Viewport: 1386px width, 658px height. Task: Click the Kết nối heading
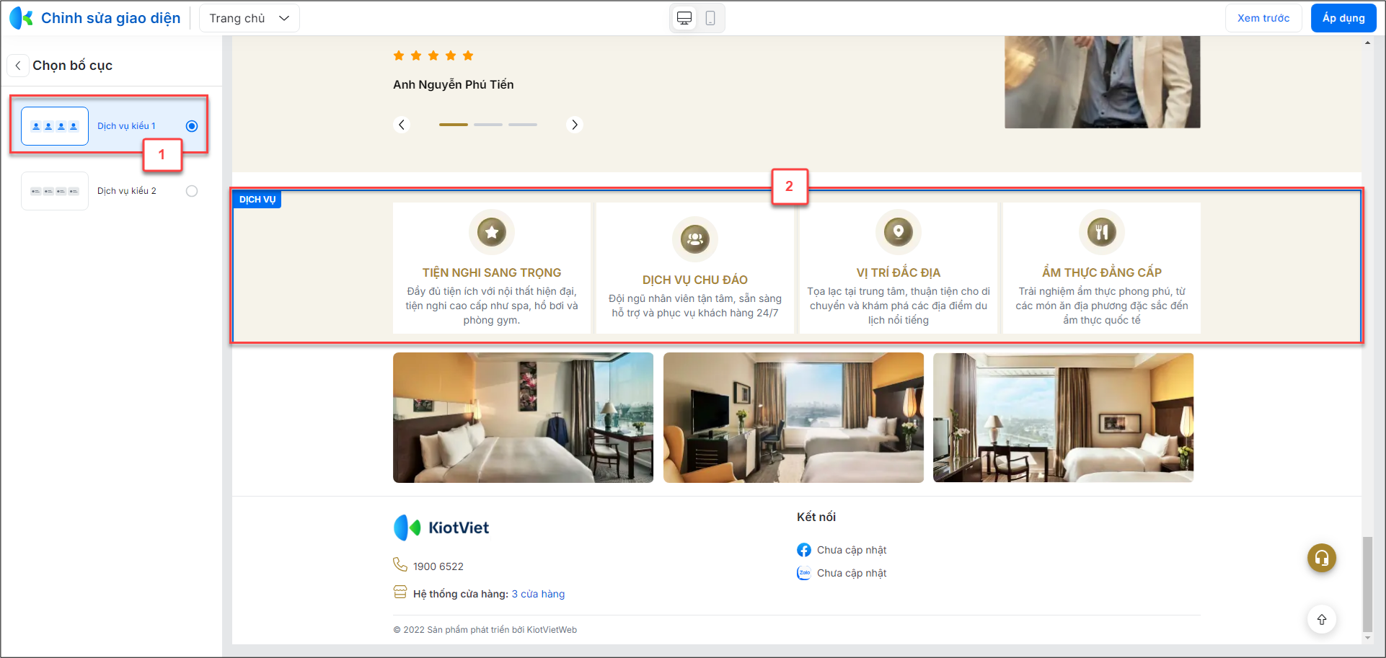(x=816, y=517)
